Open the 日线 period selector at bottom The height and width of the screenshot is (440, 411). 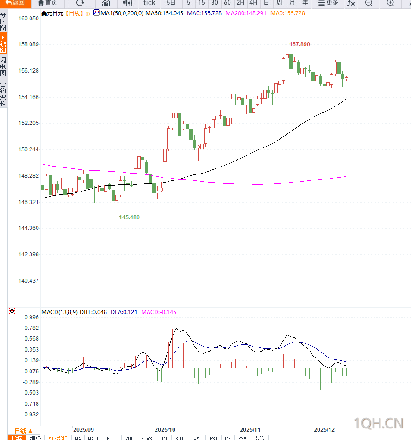point(23,430)
